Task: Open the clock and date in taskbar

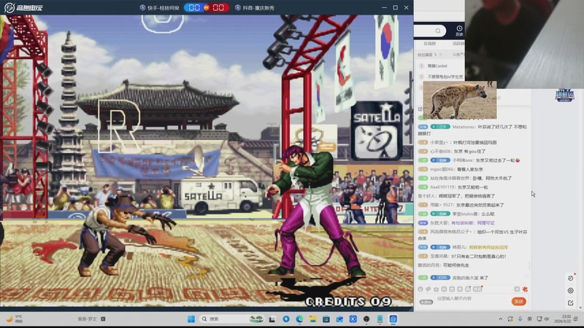Action: pos(562,319)
